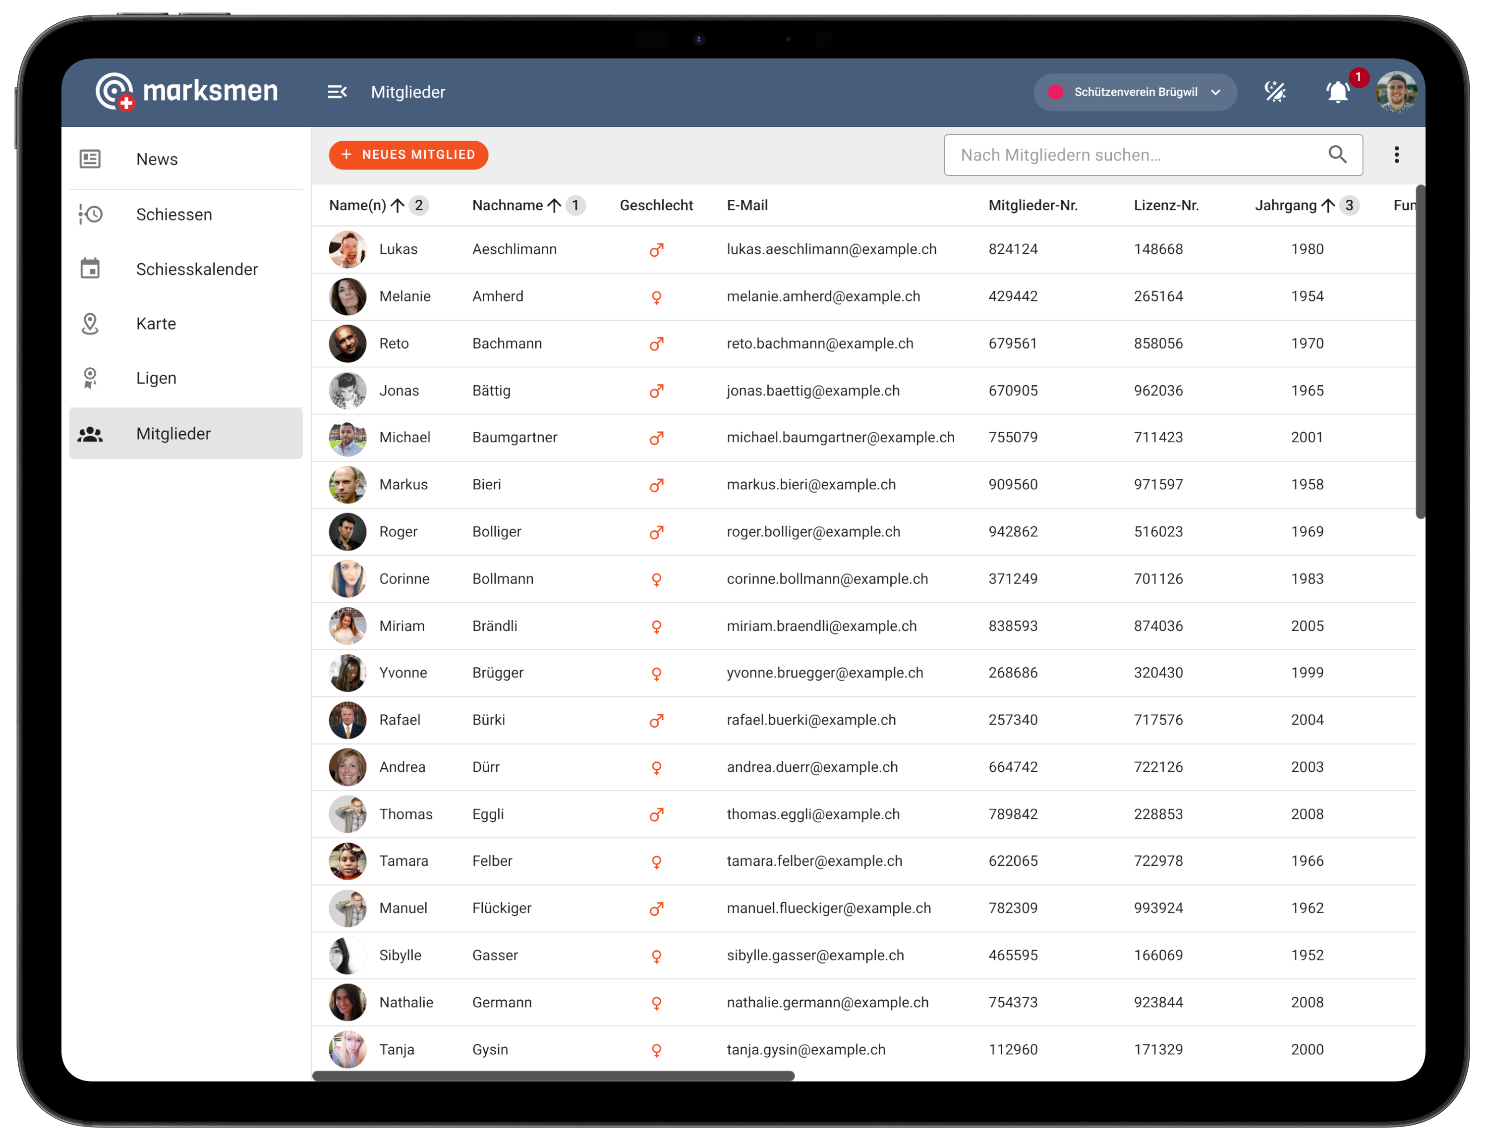Sort by the Mitglieder-Nr. column header
Image resolution: width=1487 pixels, height=1140 pixels.
pyautogui.click(x=1032, y=206)
